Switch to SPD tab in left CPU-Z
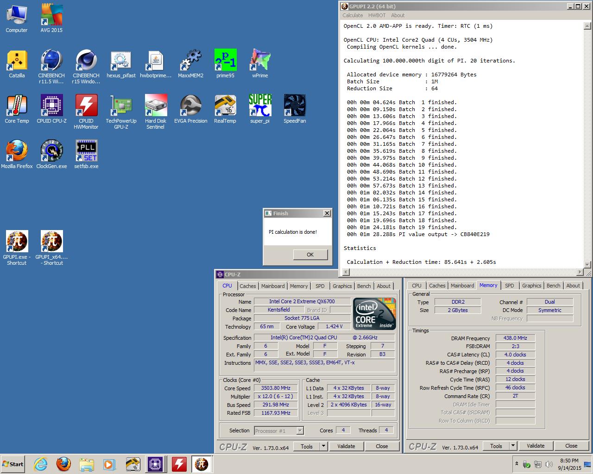593x474 pixels. point(320,286)
